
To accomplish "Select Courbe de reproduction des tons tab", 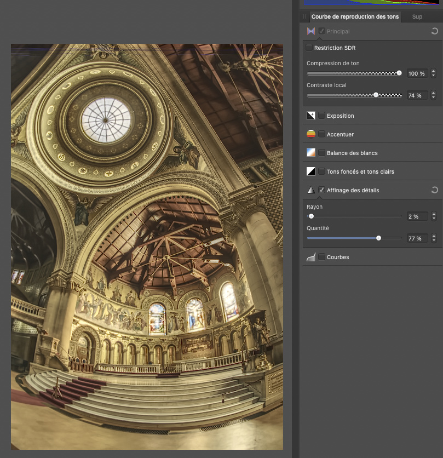I will (355, 16).
